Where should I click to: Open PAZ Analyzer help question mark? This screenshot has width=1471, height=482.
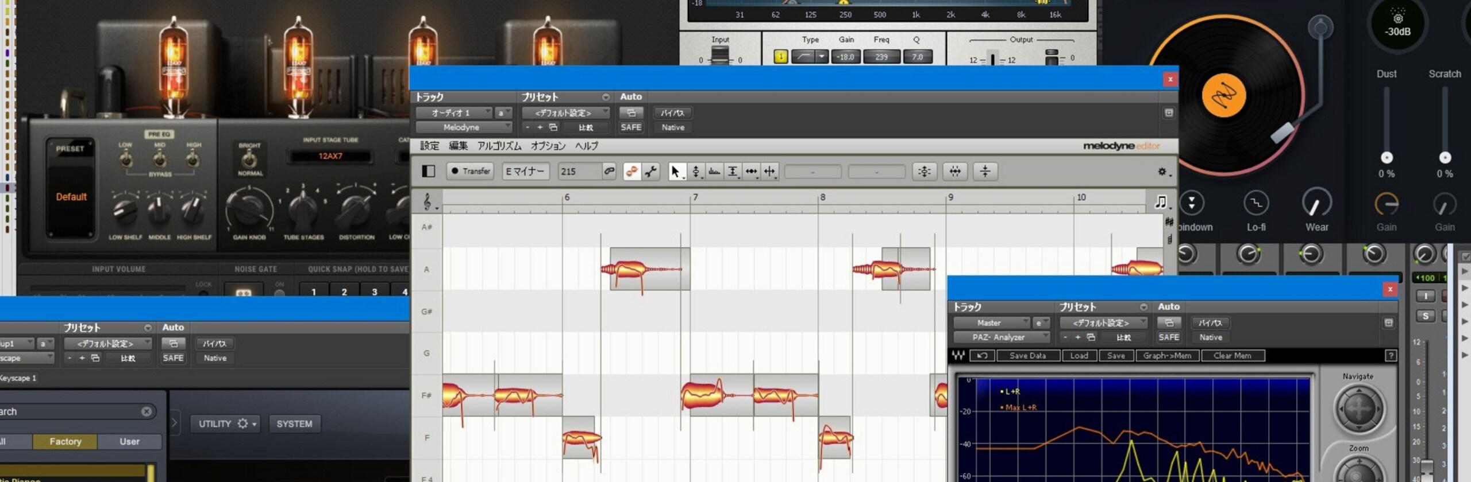click(1391, 356)
